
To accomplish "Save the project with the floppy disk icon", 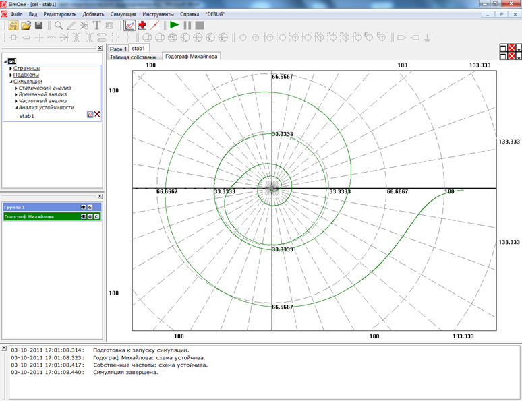I will click(38, 26).
